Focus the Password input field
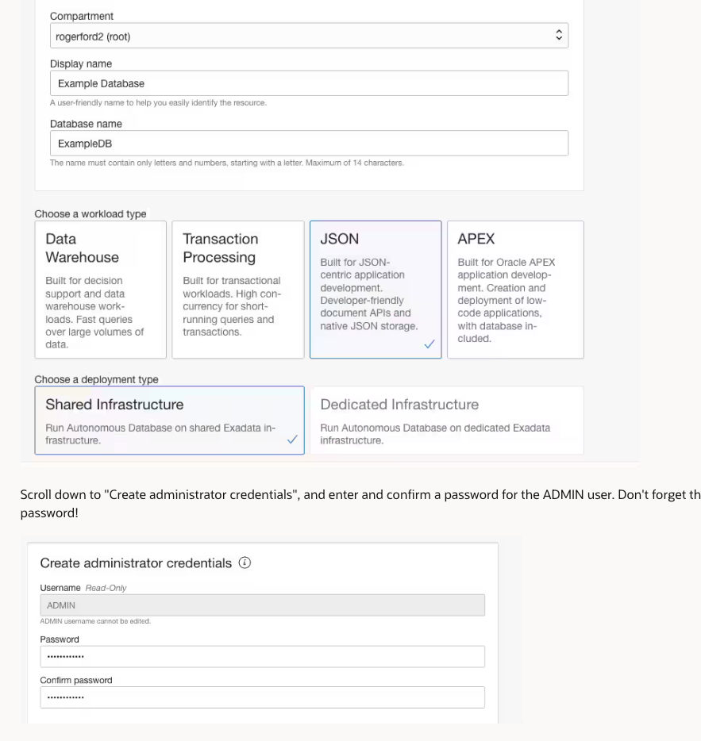Screen dimensions: 701x741 pos(262,657)
